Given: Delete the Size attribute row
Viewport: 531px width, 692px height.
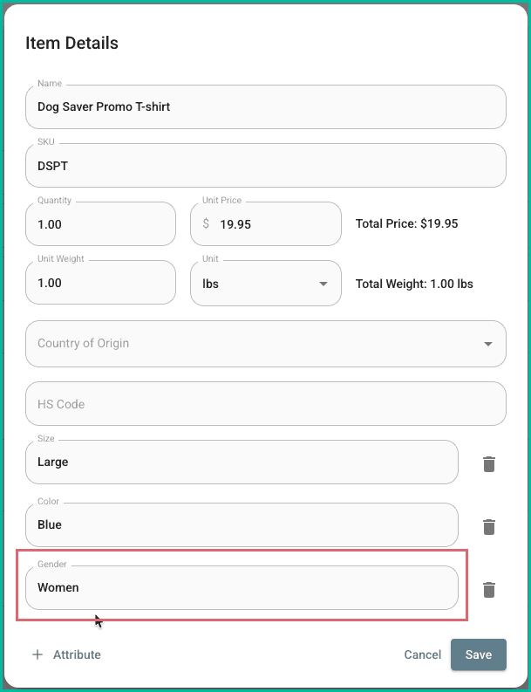Looking at the screenshot, I should pos(489,464).
